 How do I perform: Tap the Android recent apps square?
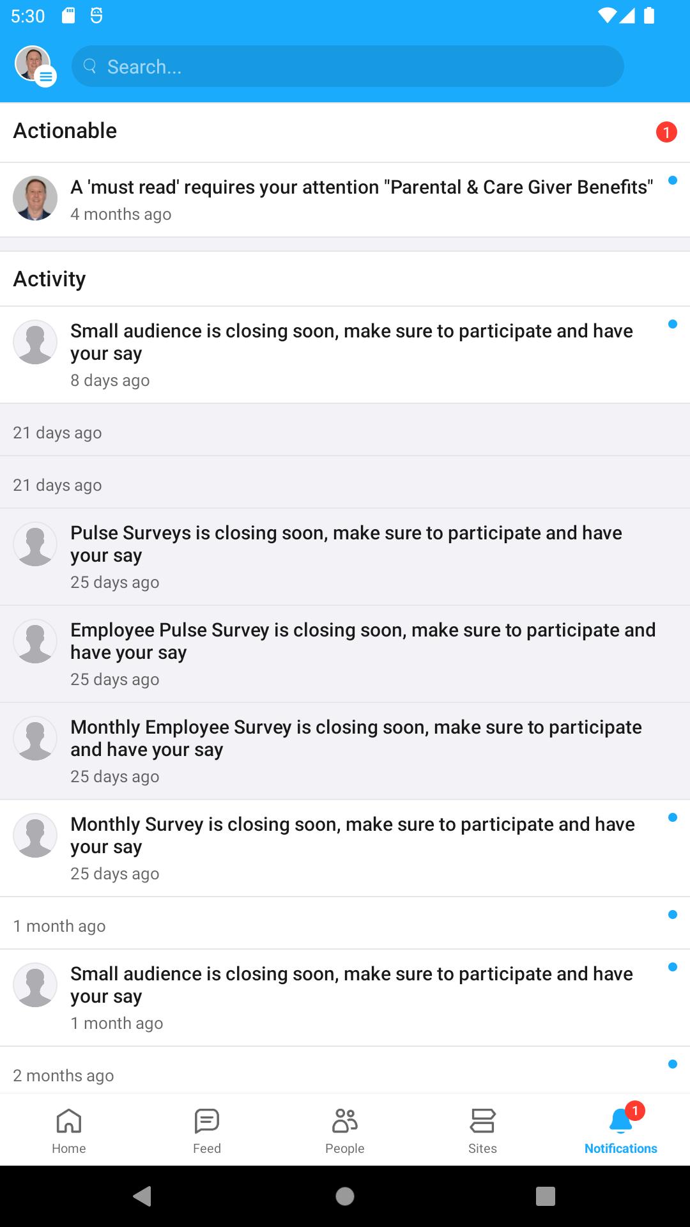click(x=546, y=1196)
